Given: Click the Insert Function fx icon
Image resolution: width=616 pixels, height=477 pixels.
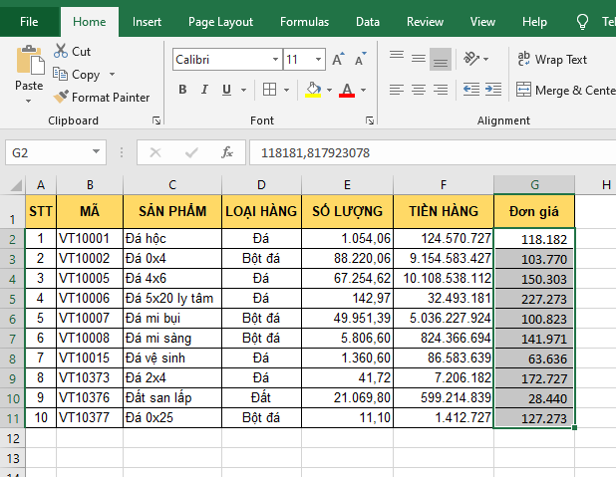Looking at the screenshot, I should click(x=227, y=152).
